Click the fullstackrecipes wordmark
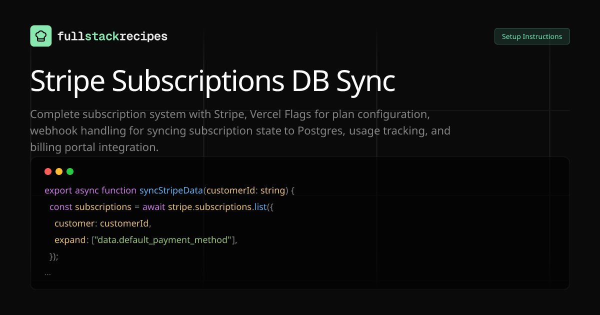Image resolution: width=600 pixels, height=315 pixels. [x=113, y=36]
